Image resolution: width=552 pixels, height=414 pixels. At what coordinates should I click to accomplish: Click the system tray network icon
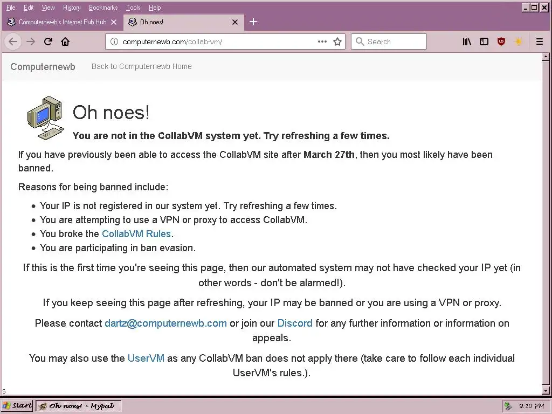pos(508,406)
